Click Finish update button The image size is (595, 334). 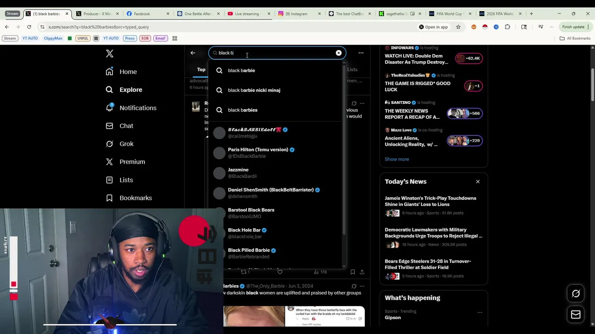click(575, 27)
